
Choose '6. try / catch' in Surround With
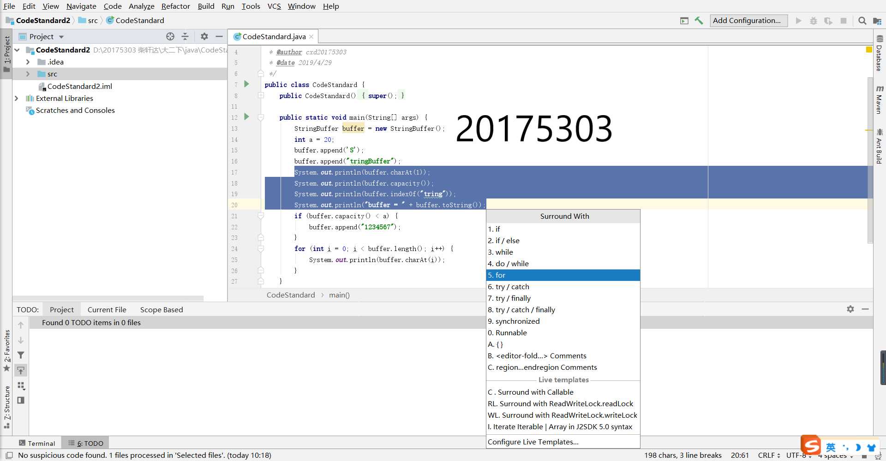coord(563,286)
